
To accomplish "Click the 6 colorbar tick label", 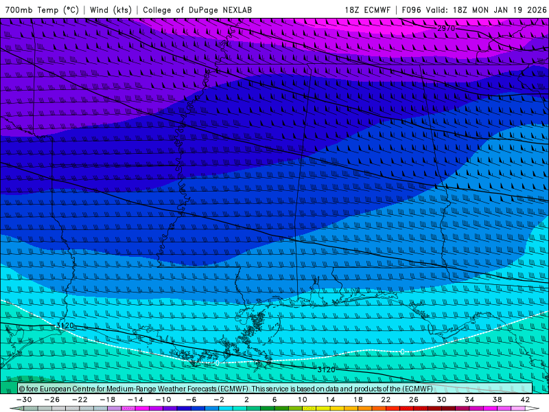I will pos(274,400).
